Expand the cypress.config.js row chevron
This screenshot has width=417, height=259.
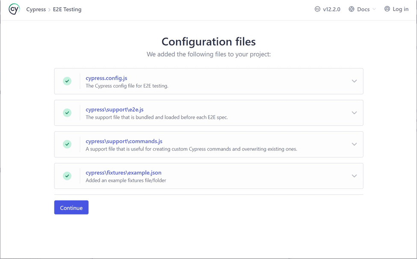pyautogui.click(x=354, y=81)
